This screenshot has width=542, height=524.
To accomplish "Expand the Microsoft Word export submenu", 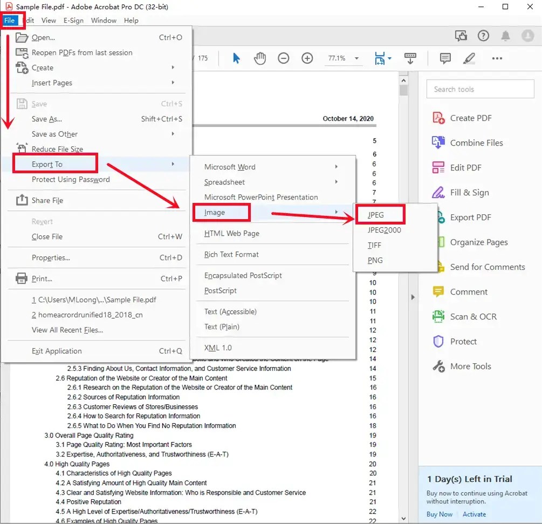I will pyautogui.click(x=230, y=167).
